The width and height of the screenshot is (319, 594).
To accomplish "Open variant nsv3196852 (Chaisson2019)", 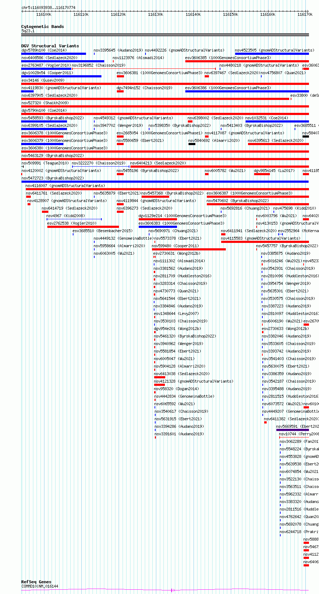I will pos(99,65).
